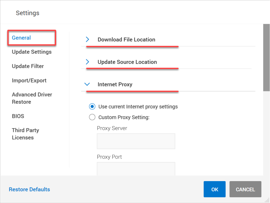This screenshot has height=203, width=270.
Task: Open the BIOS settings section
Action: pyautogui.click(x=18, y=116)
